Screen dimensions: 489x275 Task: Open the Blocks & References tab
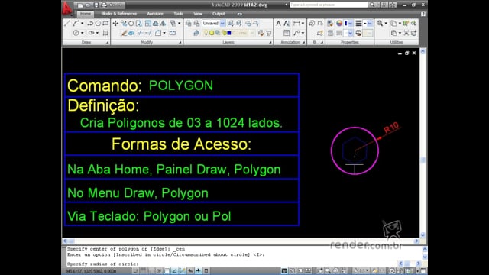point(119,14)
